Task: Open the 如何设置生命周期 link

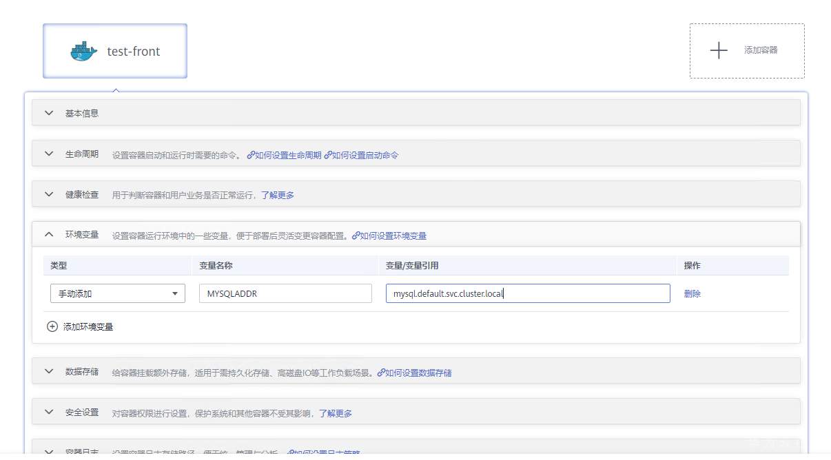Action: tap(288, 155)
